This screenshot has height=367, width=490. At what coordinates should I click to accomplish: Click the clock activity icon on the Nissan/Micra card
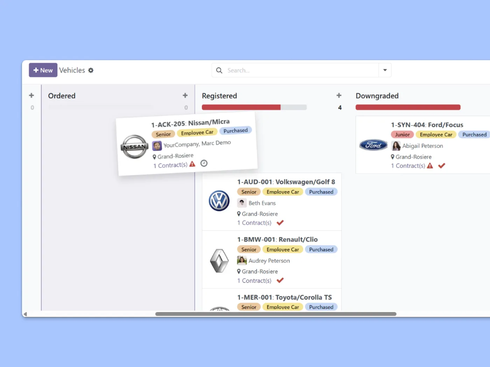click(204, 163)
